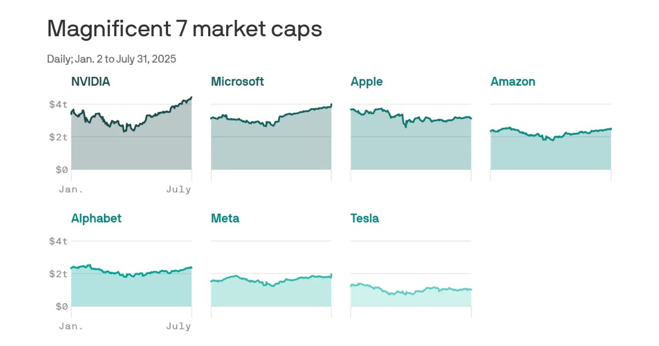Click the Alphabet chart heading
Screen dimensions: 659x346
96,219
